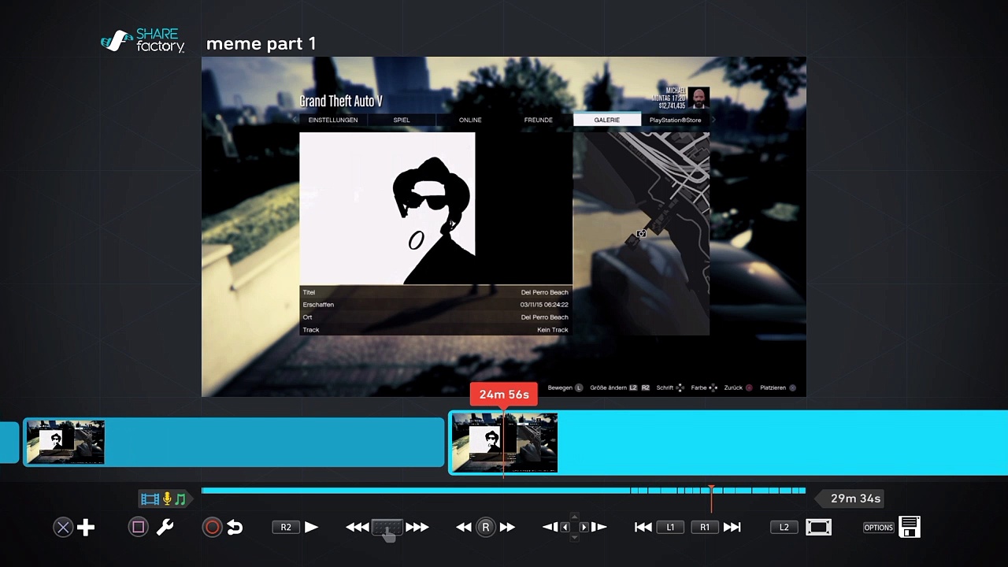This screenshot has height=567, width=1008.
Task: Step one frame back with D-pad arrow
Action: 550,528
